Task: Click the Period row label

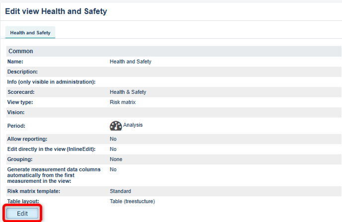Action: (x=16, y=126)
